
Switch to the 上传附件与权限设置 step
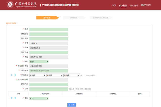(x=101, y=18)
